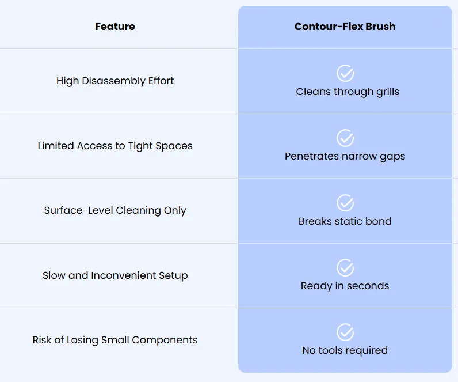Click the Slow and Inconvenient Setup label

tap(115, 275)
